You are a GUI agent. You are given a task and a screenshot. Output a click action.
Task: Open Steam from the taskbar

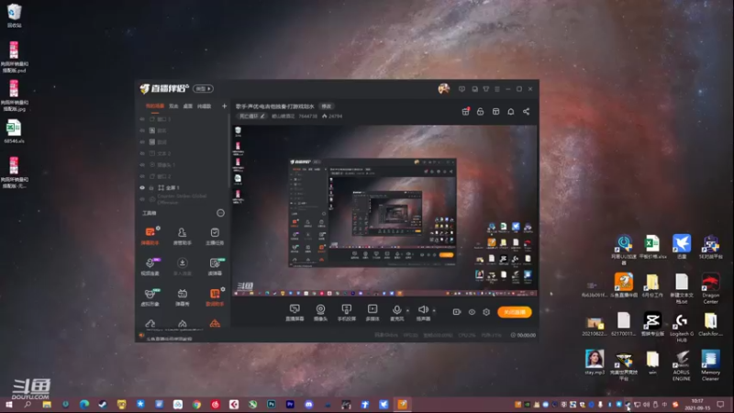(103, 405)
